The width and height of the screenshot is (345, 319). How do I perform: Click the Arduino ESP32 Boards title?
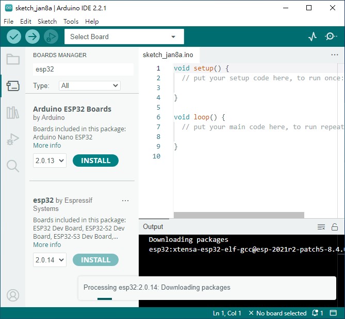pos(72,109)
